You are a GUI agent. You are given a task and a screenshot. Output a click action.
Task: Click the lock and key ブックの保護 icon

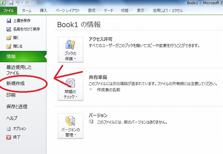(x=70, y=45)
